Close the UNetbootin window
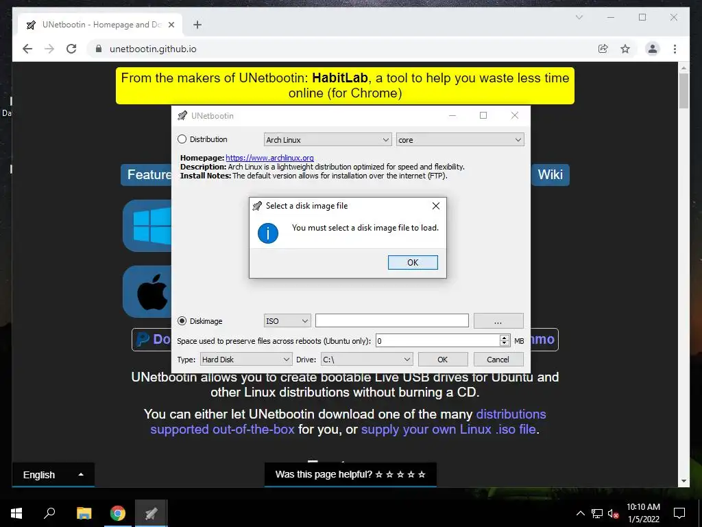The image size is (702, 527). (x=515, y=115)
